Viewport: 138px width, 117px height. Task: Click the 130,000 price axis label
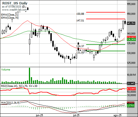tap(131, 53)
